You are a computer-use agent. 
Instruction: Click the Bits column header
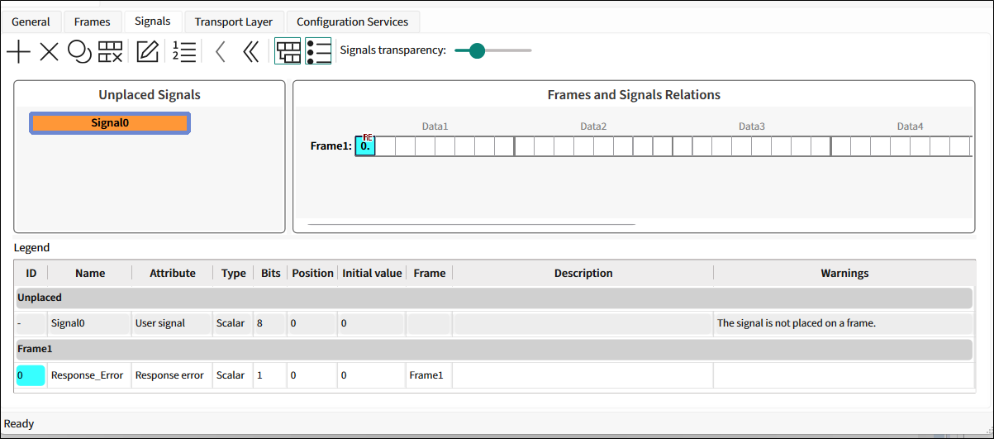click(x=271, y=273)
